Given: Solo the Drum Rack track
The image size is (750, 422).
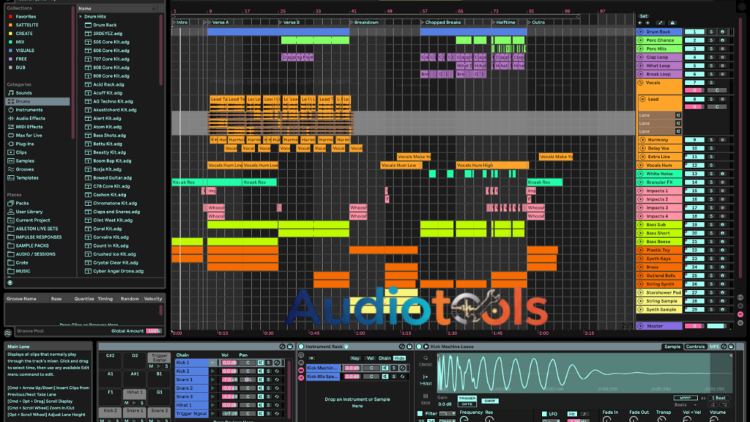Looking at the screenshot, I should 711,32.
